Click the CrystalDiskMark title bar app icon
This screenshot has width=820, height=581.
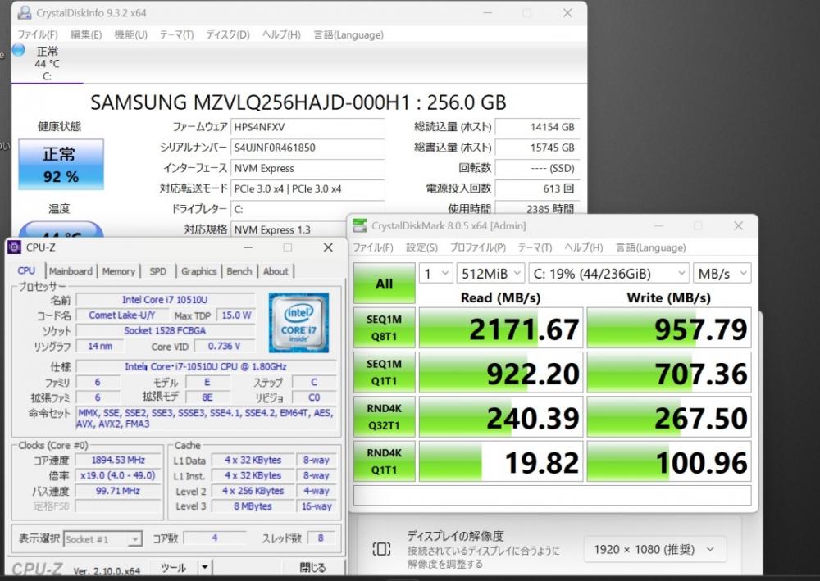click(360, 225)
